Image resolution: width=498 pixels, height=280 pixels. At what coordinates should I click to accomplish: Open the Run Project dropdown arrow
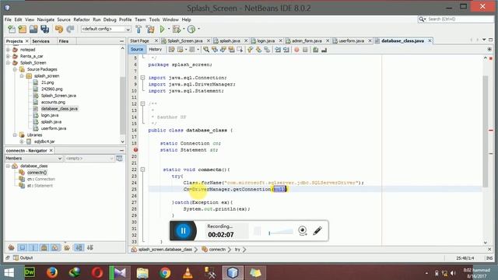click(x=169, y=29)
